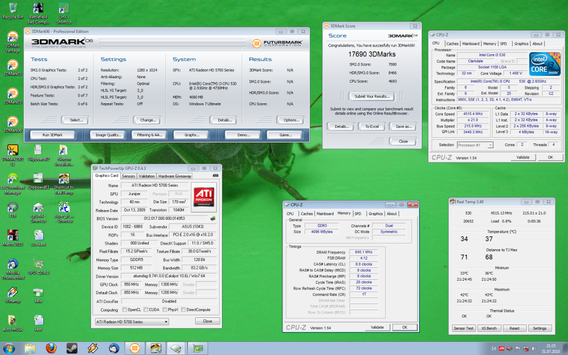568x355 pixels.
Task: Open the SPD tab in memory CPU-Z window
Action: pyautogui.click(x=358, y=214)
